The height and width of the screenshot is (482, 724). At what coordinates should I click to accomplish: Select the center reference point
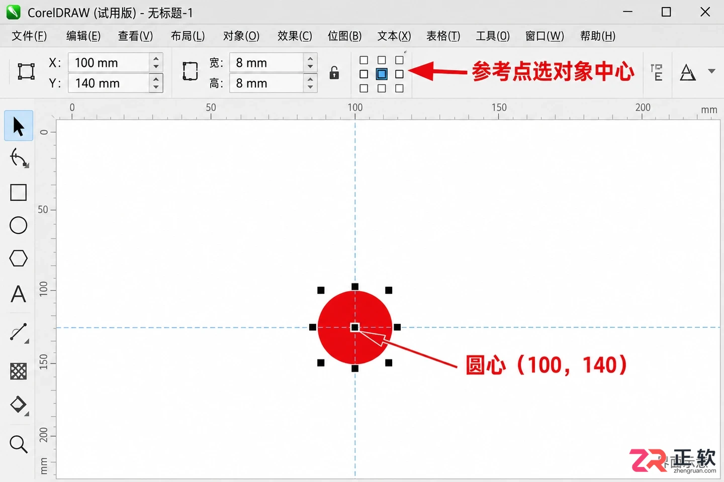click(382, 74)
